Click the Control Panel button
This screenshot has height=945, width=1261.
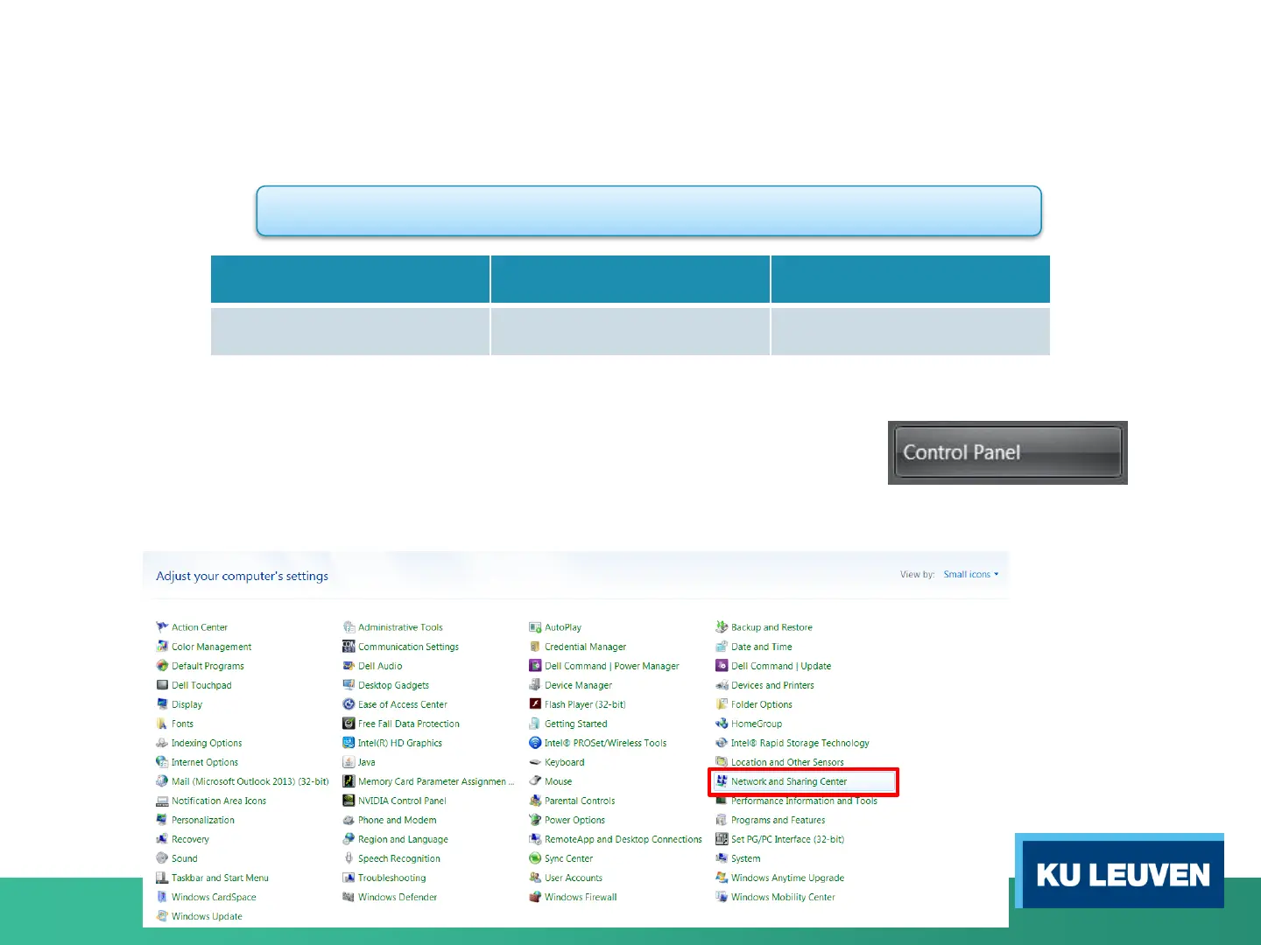[1007, 452]
